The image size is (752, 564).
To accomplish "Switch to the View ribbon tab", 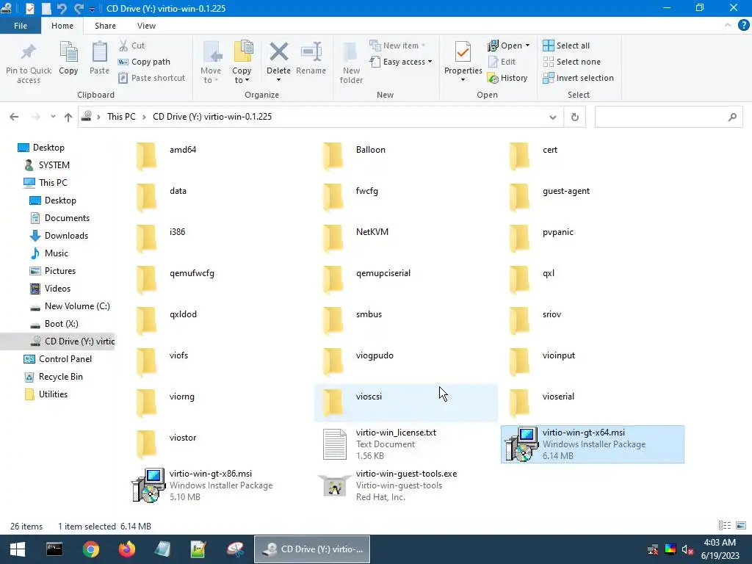I will click(x=146, y=26).
